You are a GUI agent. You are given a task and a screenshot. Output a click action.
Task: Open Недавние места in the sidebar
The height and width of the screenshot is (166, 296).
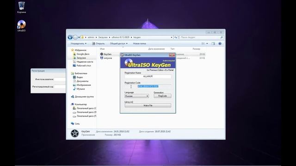[x=85, y=62]
